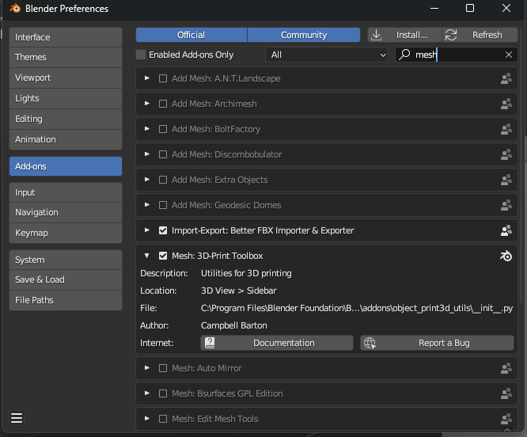Disable Mesh: 3D-Print Toolbox add-on
This screenshot has width=527, height=437.
click(x=163, y=256)
